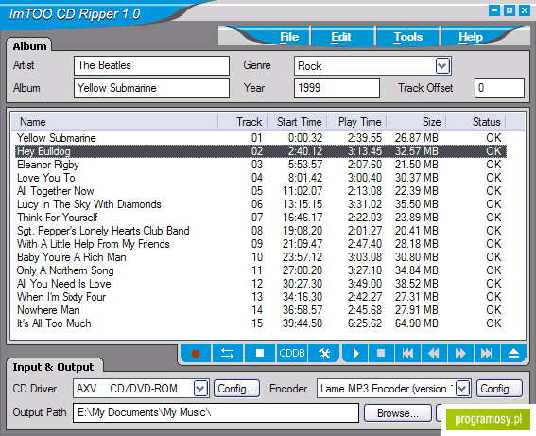This screenshot has height=436, width=536.
Task: Select the track 'Love You To'
Action: click(261, 178)
